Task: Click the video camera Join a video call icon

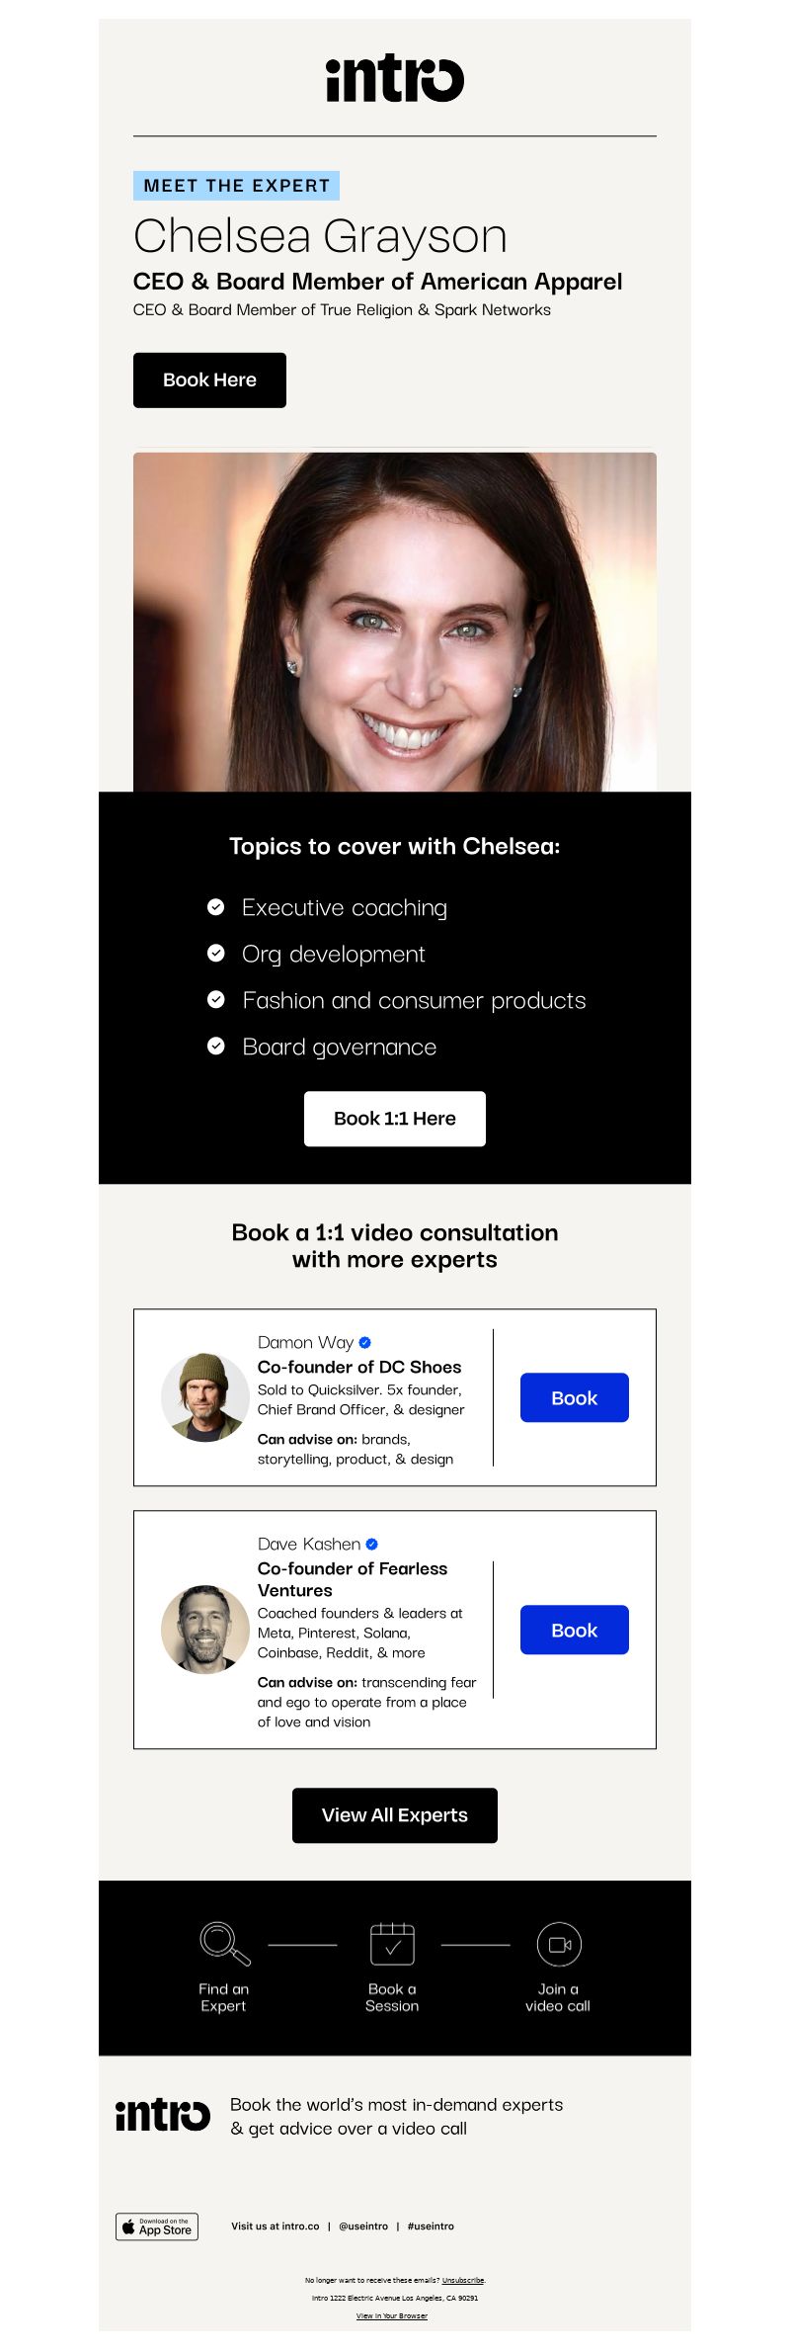Action: pos(559,1944)
